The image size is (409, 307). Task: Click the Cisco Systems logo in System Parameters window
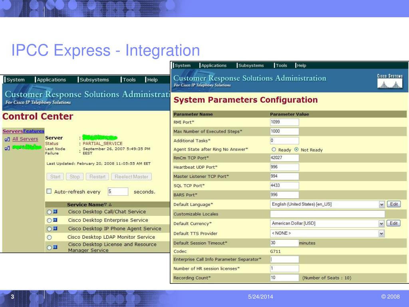point(390,81)
